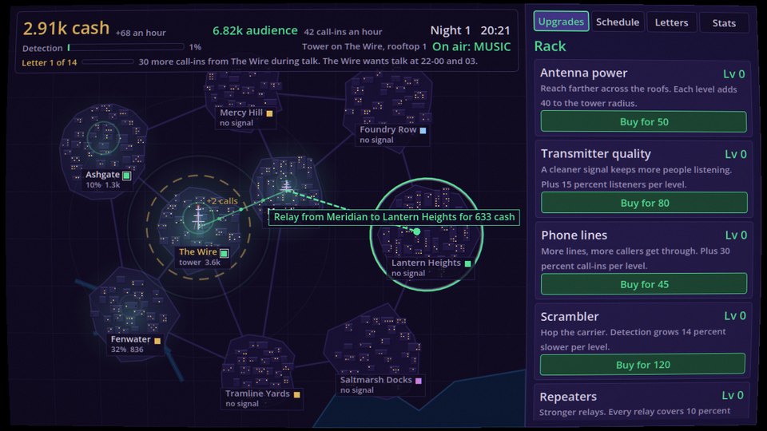Click the blue Foundry Row marker

tap(423, 130)
